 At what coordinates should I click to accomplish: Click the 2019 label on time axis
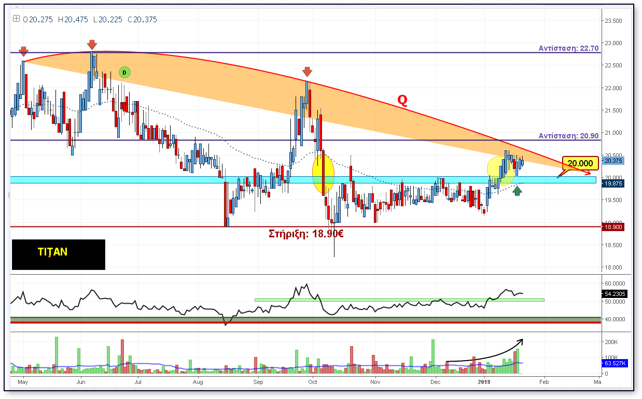pos(484,382)
